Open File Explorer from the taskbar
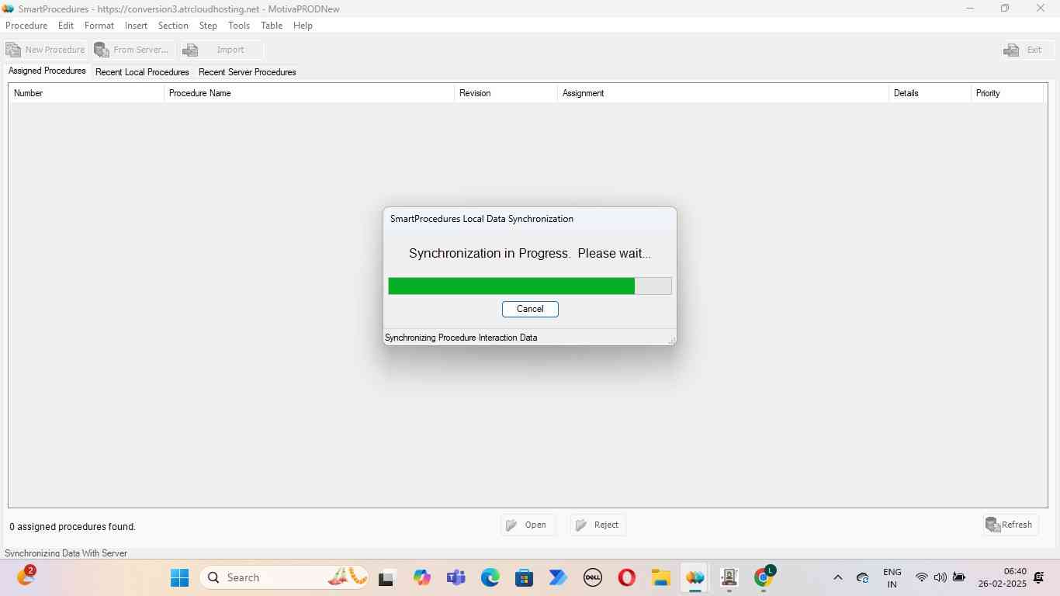This screenshot has width=1060, height=596. click(660, 577)
